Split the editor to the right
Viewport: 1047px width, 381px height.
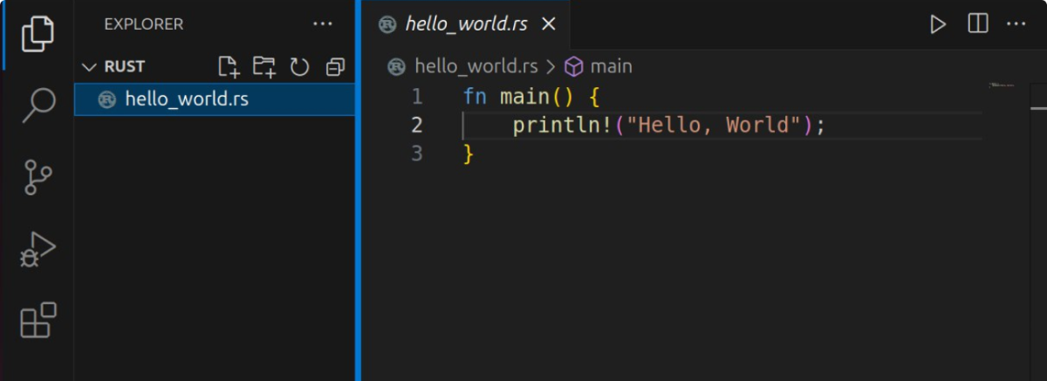click(977, 24)
